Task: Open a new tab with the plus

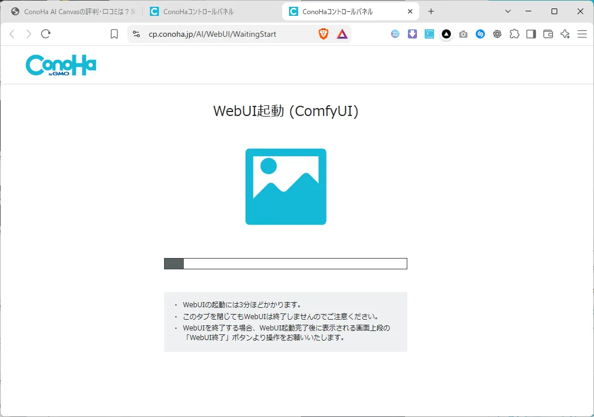Action: coord(431,11)
